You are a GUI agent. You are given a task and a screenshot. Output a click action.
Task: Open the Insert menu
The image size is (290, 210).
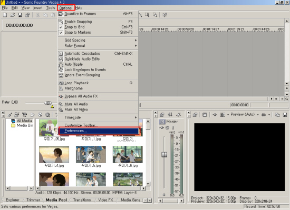38,8
